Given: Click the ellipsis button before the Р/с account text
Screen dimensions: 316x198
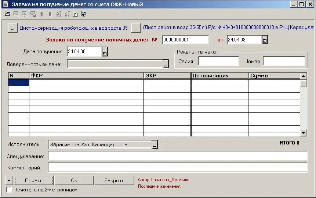Looking at the screenshot, I should click(136, 28).
